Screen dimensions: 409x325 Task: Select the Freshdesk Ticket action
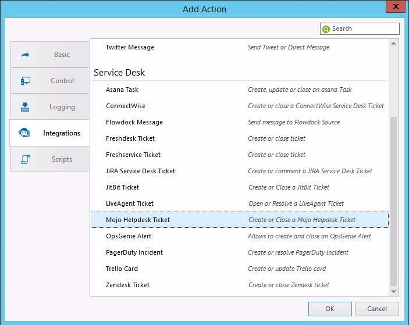240,138
